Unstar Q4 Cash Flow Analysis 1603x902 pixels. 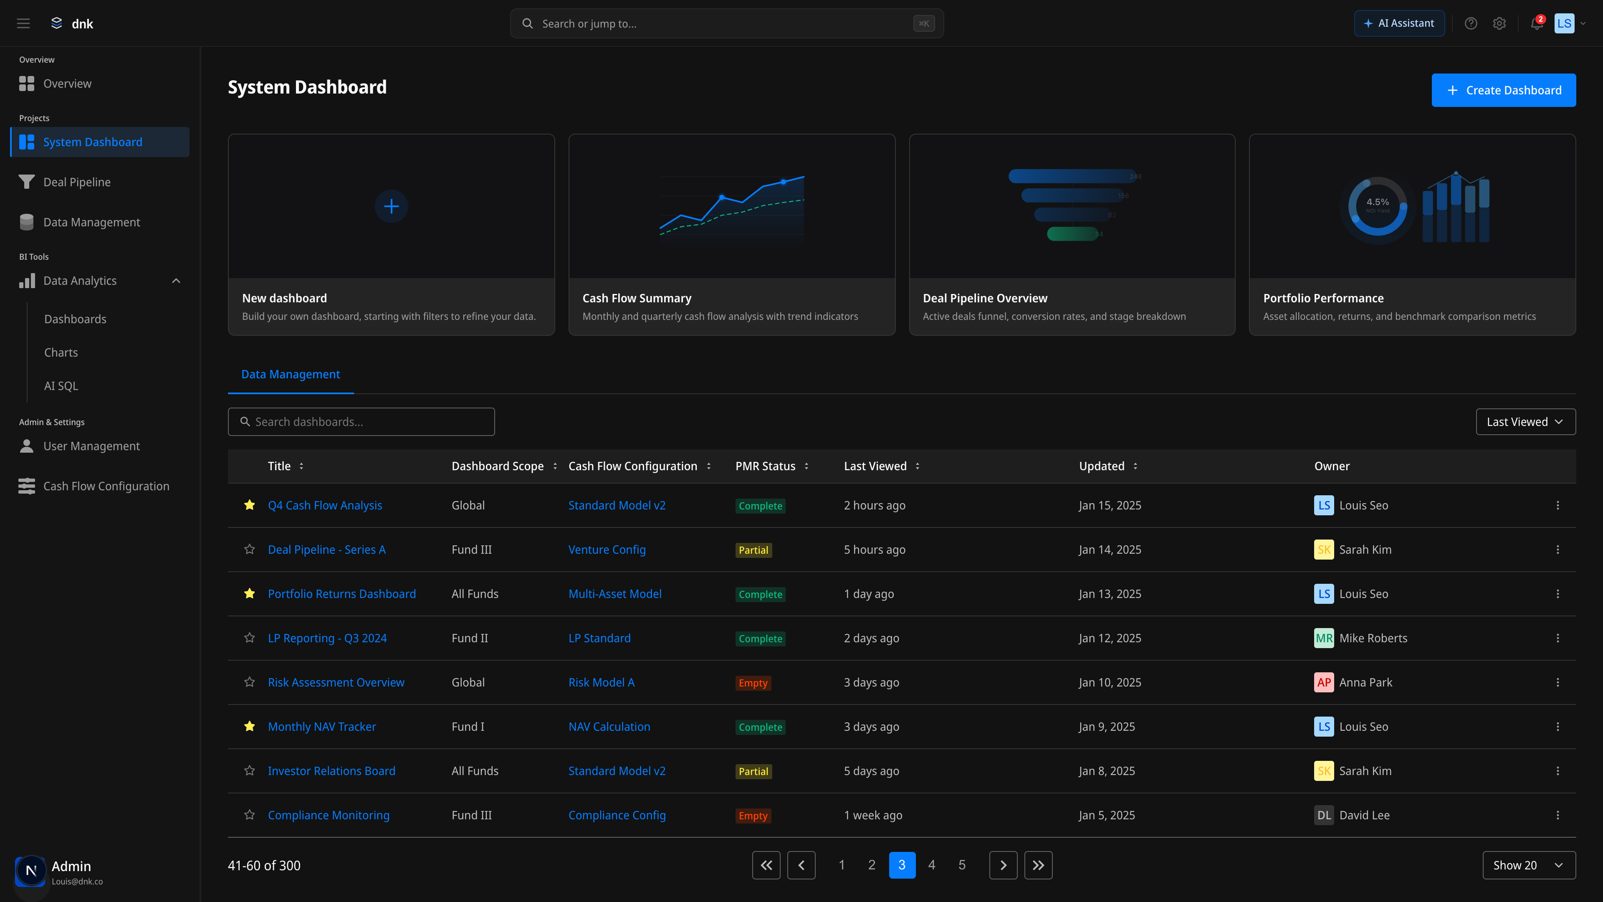coord(250,505)
